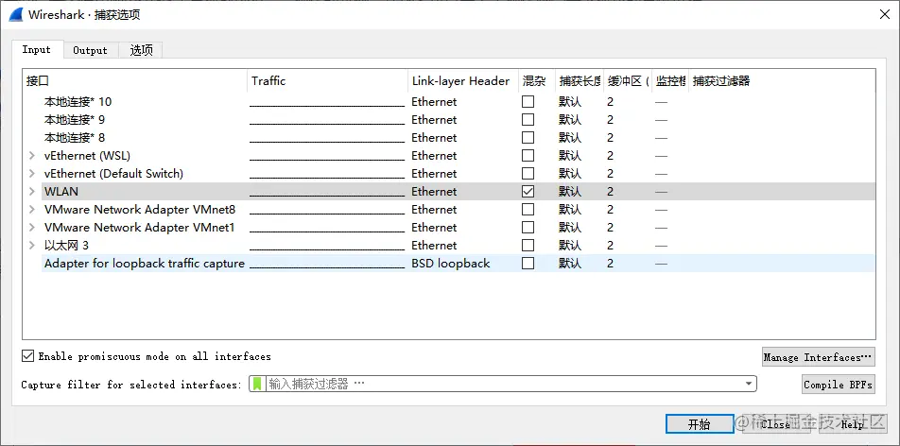Screen dimensions: 900x446
Task: Switch to the Output tab
Action: tap(90, 50)
